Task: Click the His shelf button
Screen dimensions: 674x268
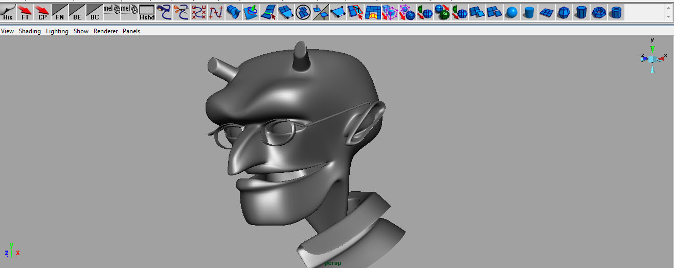Action: tap(8, 12)
